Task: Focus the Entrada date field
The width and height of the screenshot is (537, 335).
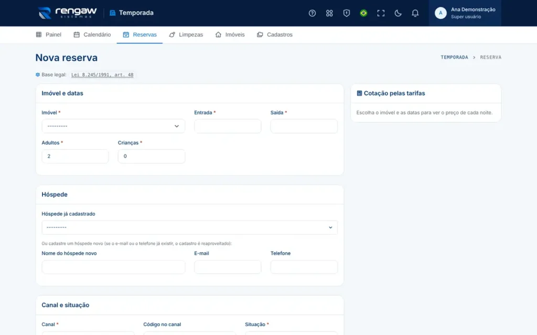Action: pos(228,126)
